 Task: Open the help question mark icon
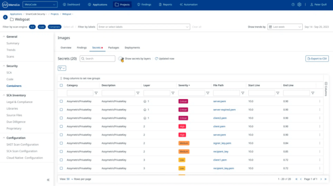pyautogui.click(x=293, y=4)
